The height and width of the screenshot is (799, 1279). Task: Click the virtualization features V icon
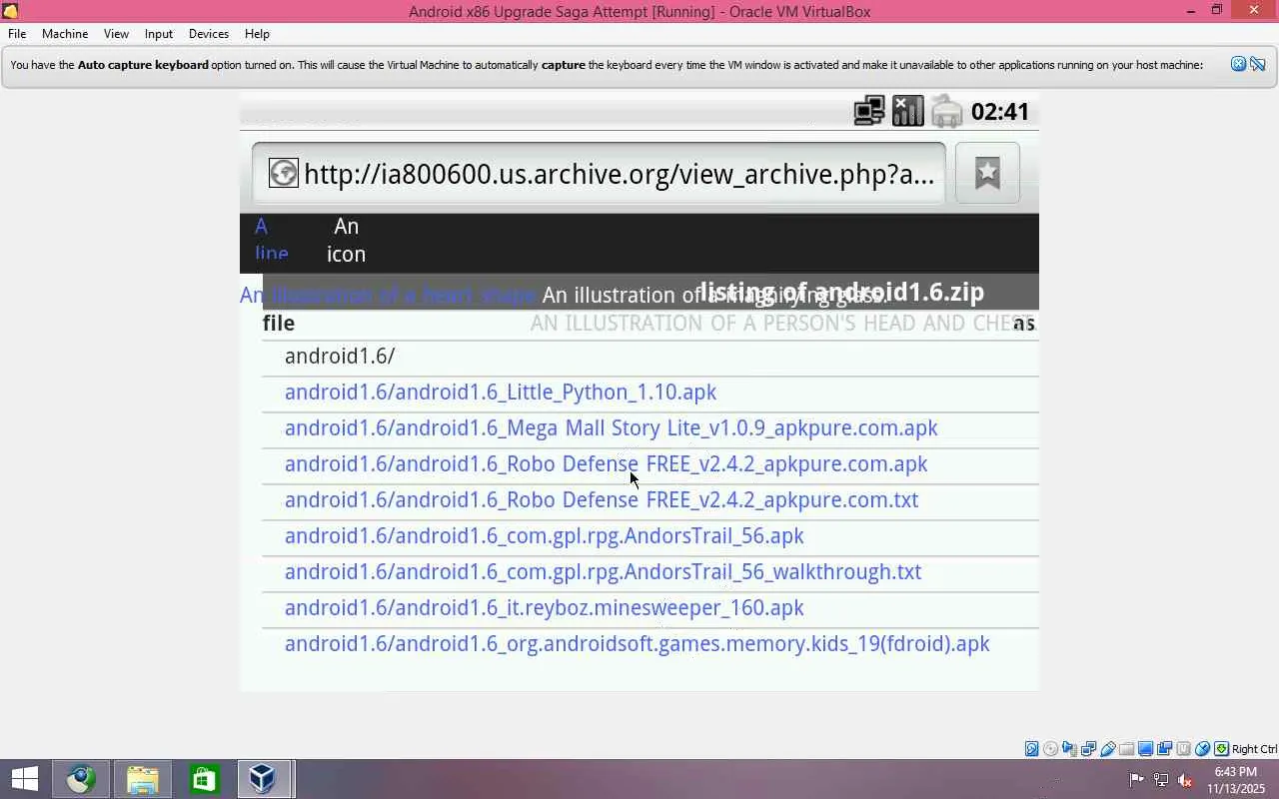click(x=1184, y=749)
